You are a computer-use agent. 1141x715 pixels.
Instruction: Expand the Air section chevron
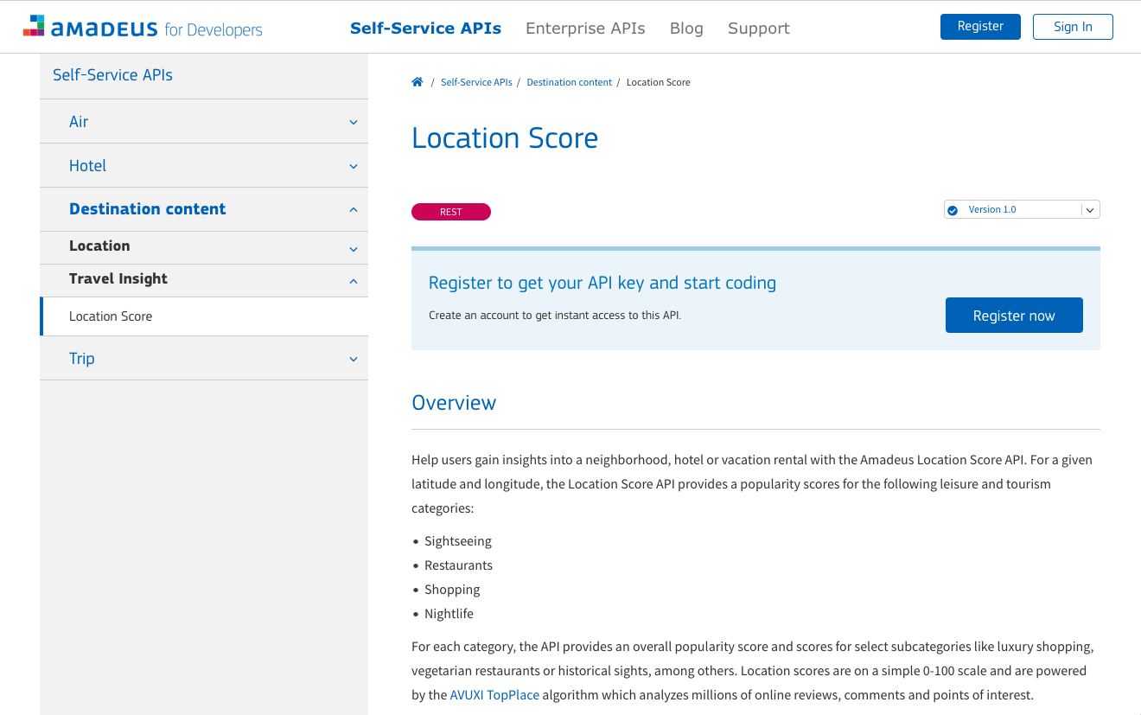[354, 122]
